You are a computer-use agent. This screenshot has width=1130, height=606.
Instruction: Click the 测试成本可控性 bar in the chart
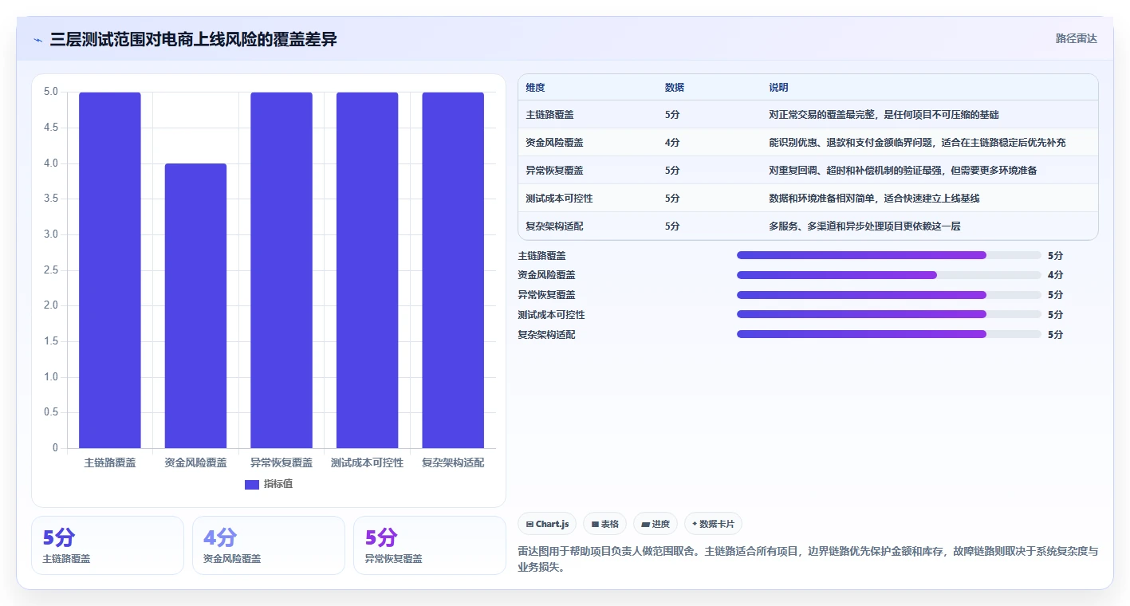coord(367,270)
